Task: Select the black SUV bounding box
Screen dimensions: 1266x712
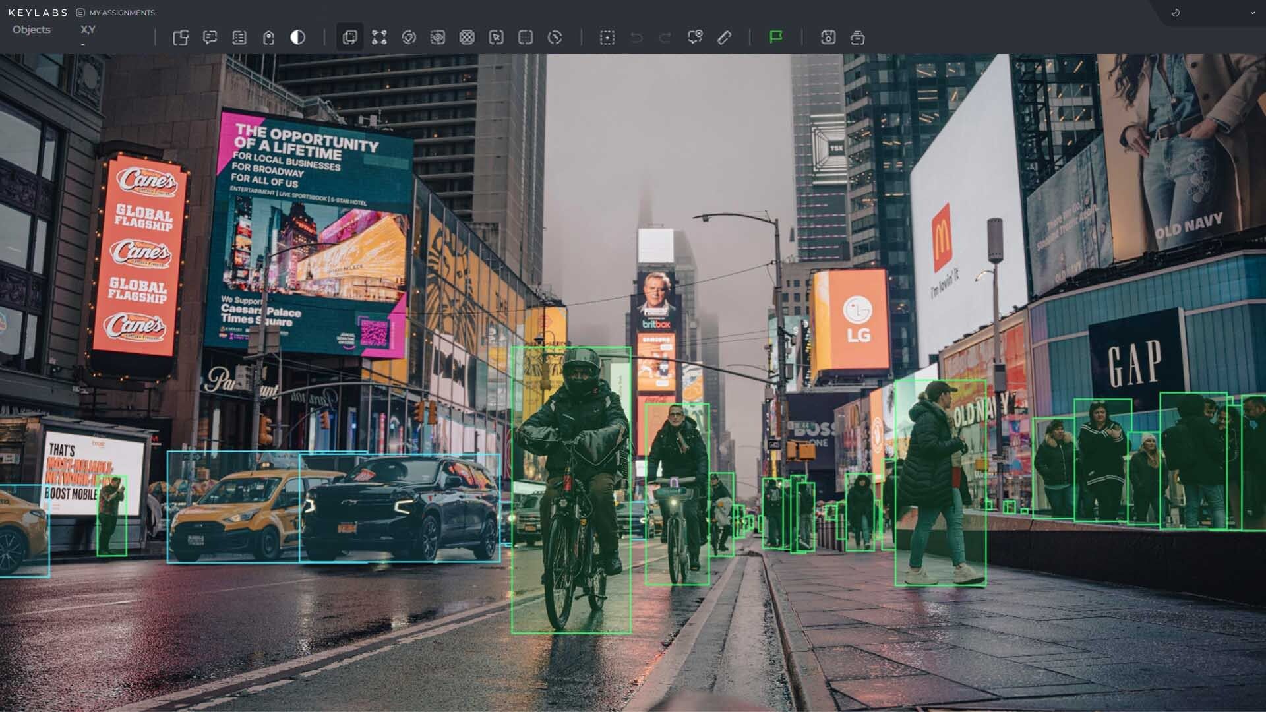Action: [x=400, y=508]
